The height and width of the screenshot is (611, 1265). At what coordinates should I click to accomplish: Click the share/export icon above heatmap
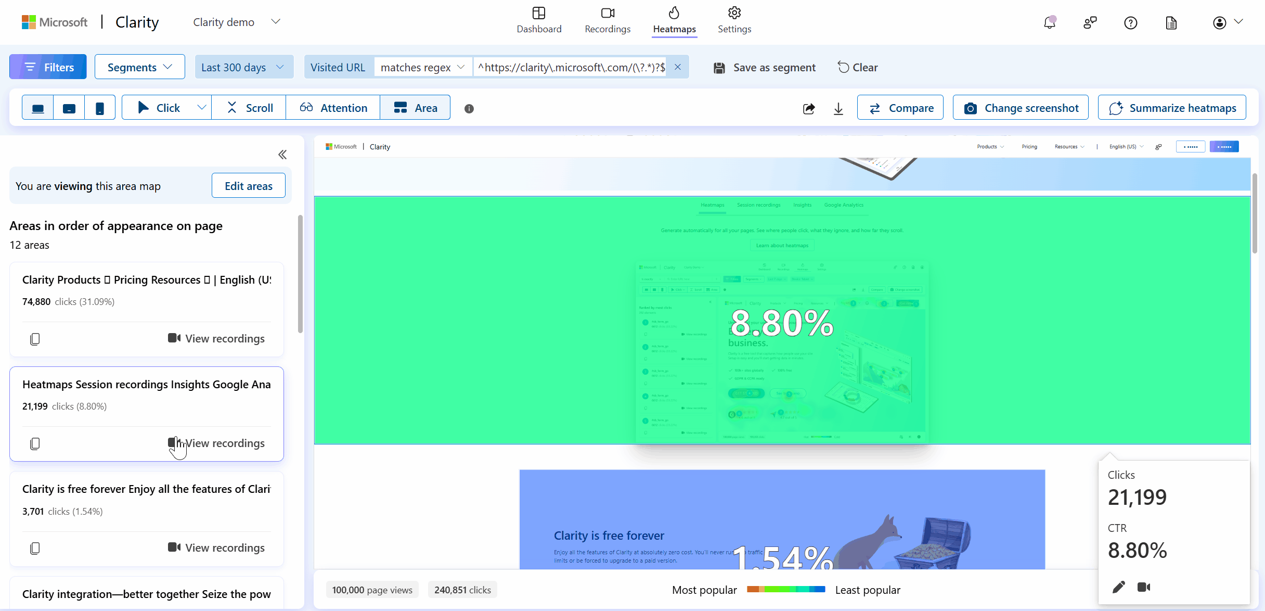[808, 107]
